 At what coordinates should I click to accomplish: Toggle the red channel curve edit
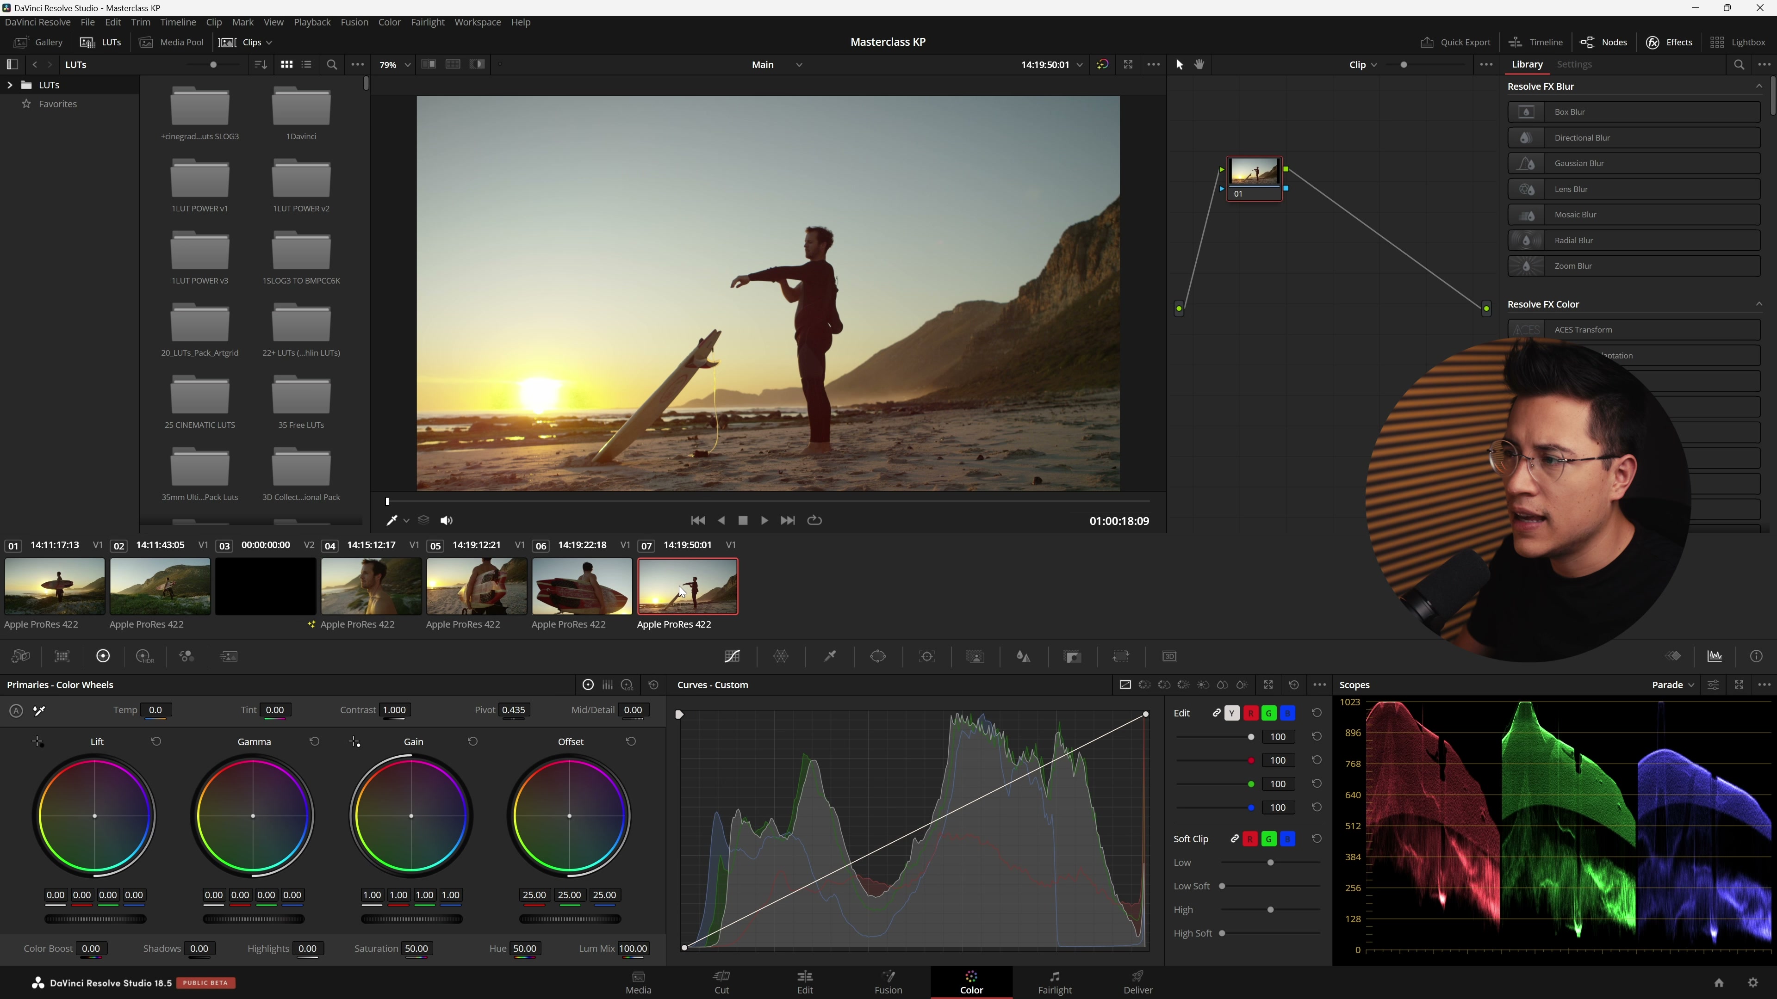pos(1251,714)
